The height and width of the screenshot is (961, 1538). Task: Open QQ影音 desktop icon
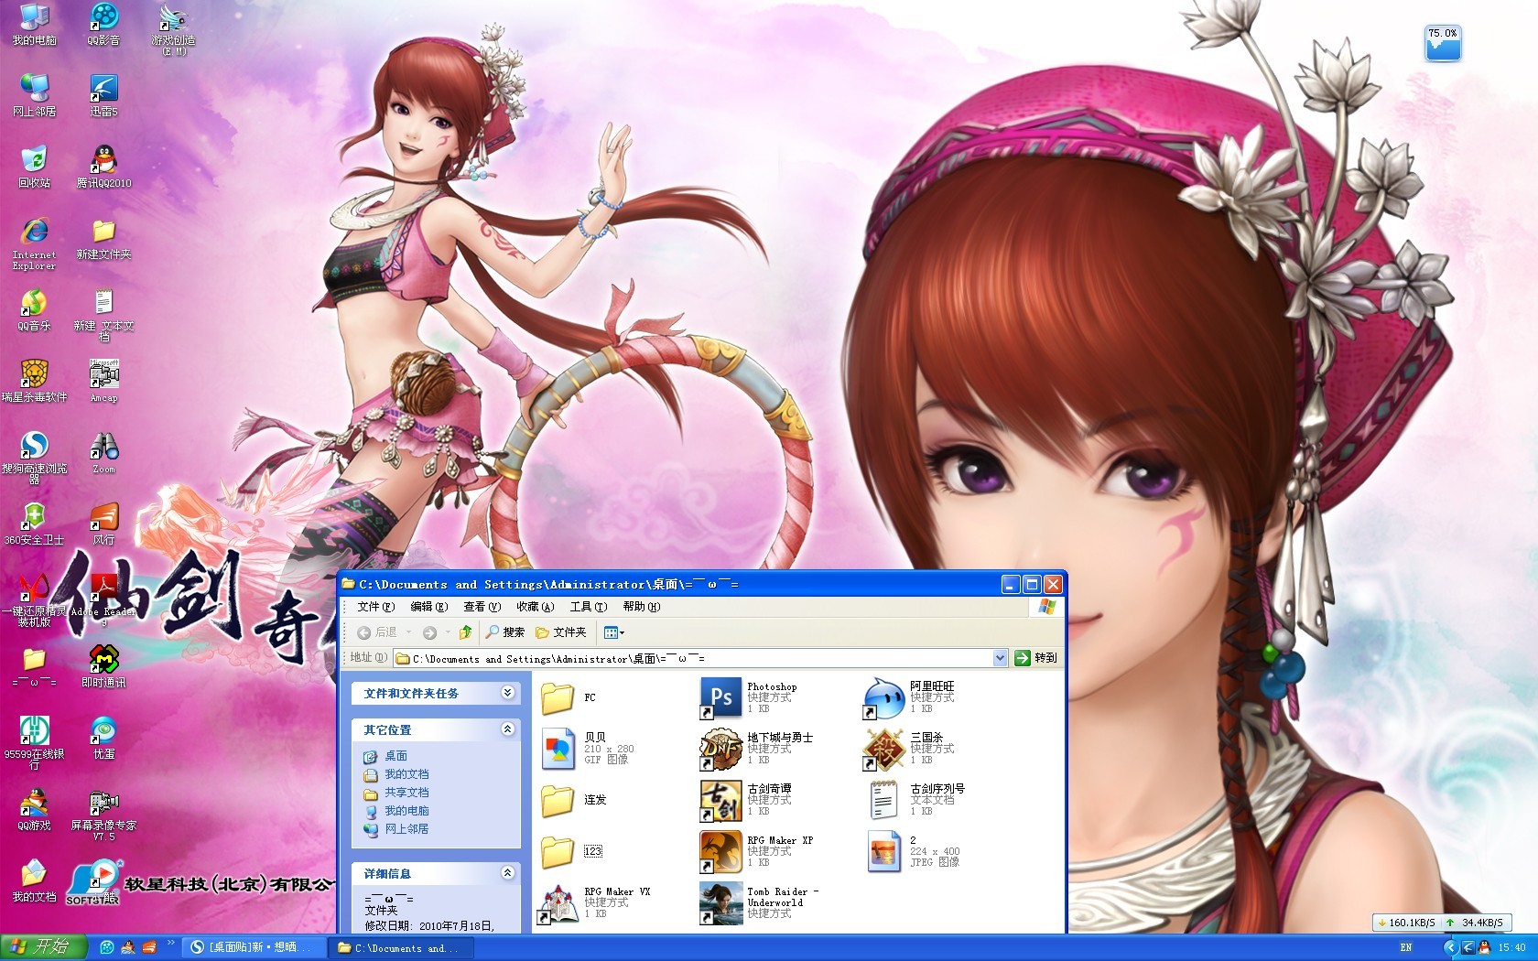click(103, 24)
